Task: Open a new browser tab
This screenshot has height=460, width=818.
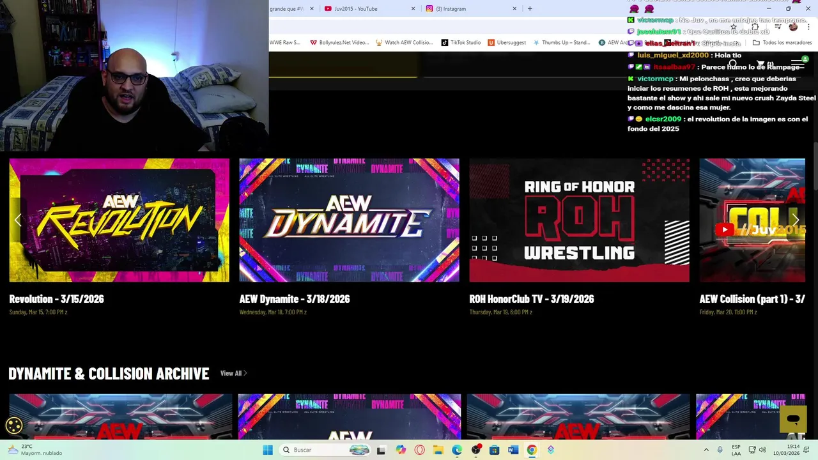Action: tap(530, 9)
